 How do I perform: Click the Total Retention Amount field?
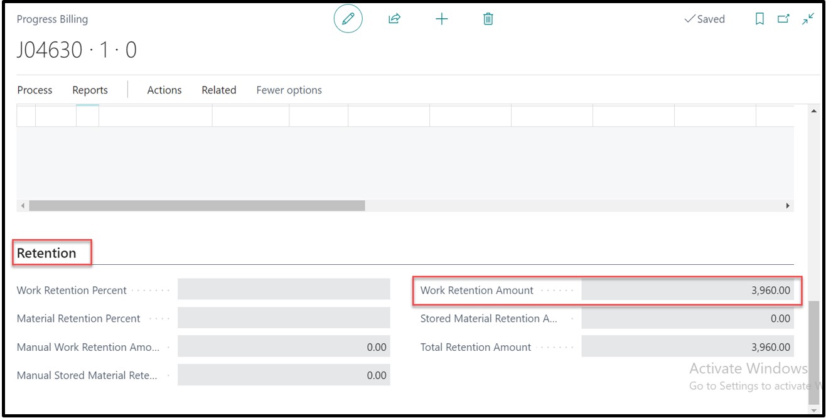click(x=687, y=346)
